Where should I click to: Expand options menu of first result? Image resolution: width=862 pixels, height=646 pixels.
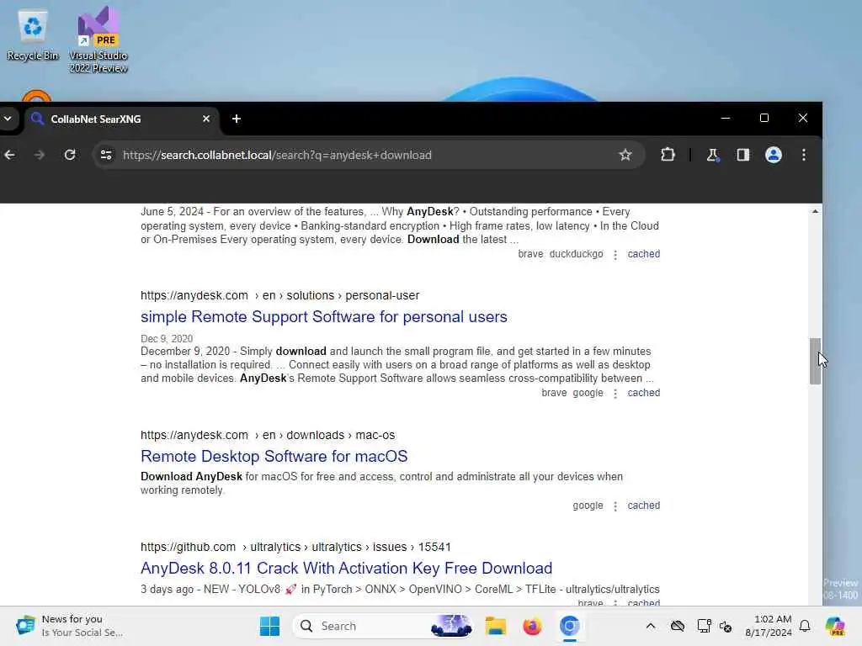[x=615, y=254]
